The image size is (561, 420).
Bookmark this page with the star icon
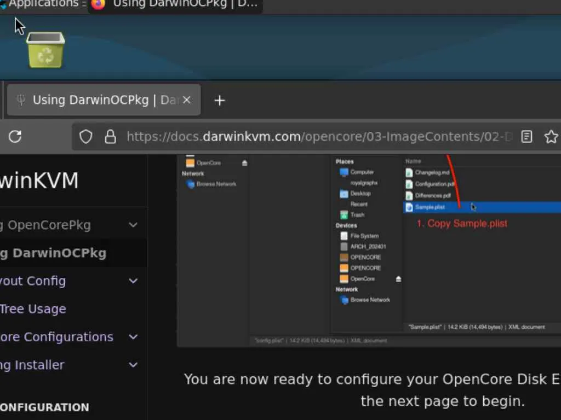(x=551, y=136)
